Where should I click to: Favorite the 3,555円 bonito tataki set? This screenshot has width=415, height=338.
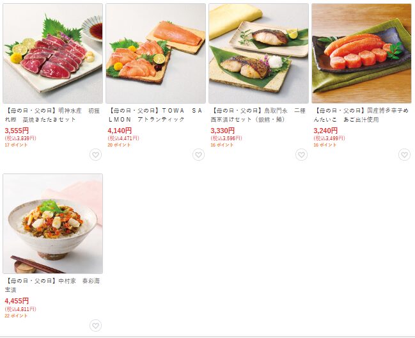[x=95, y=155]
